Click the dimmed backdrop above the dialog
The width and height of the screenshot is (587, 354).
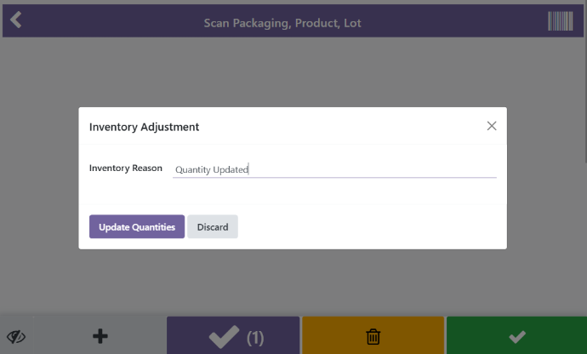[x=293, y=72]
